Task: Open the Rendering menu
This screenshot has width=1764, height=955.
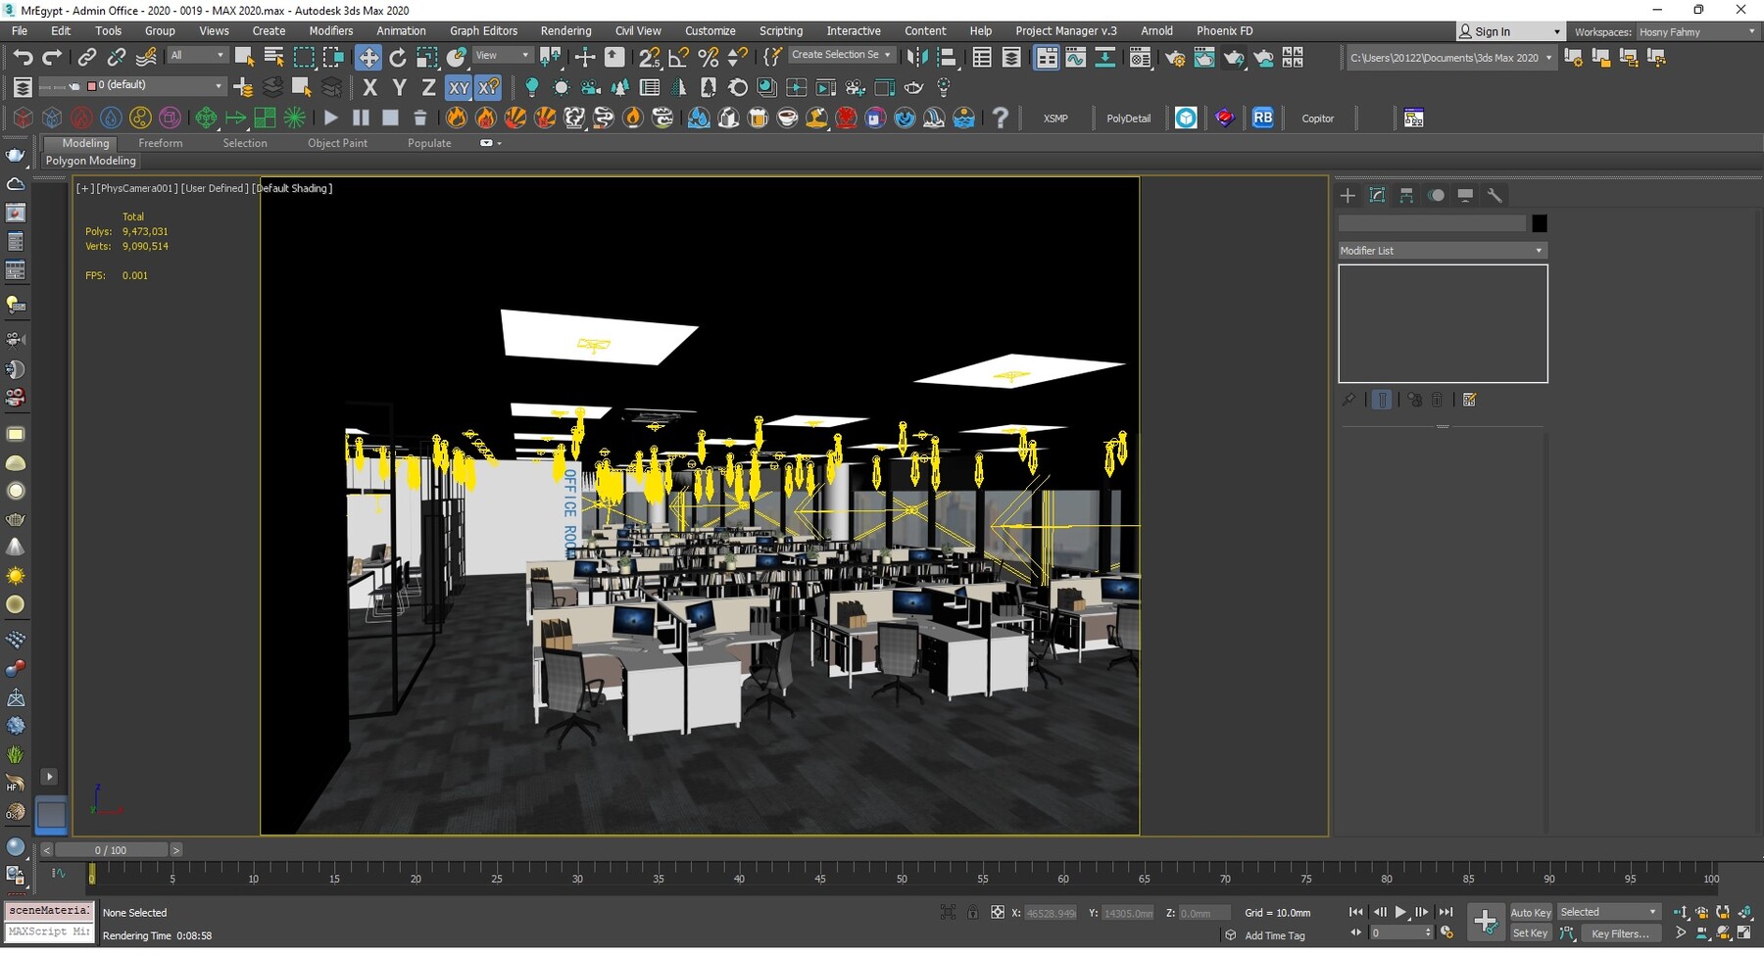Action: click(x=565, y=30)
